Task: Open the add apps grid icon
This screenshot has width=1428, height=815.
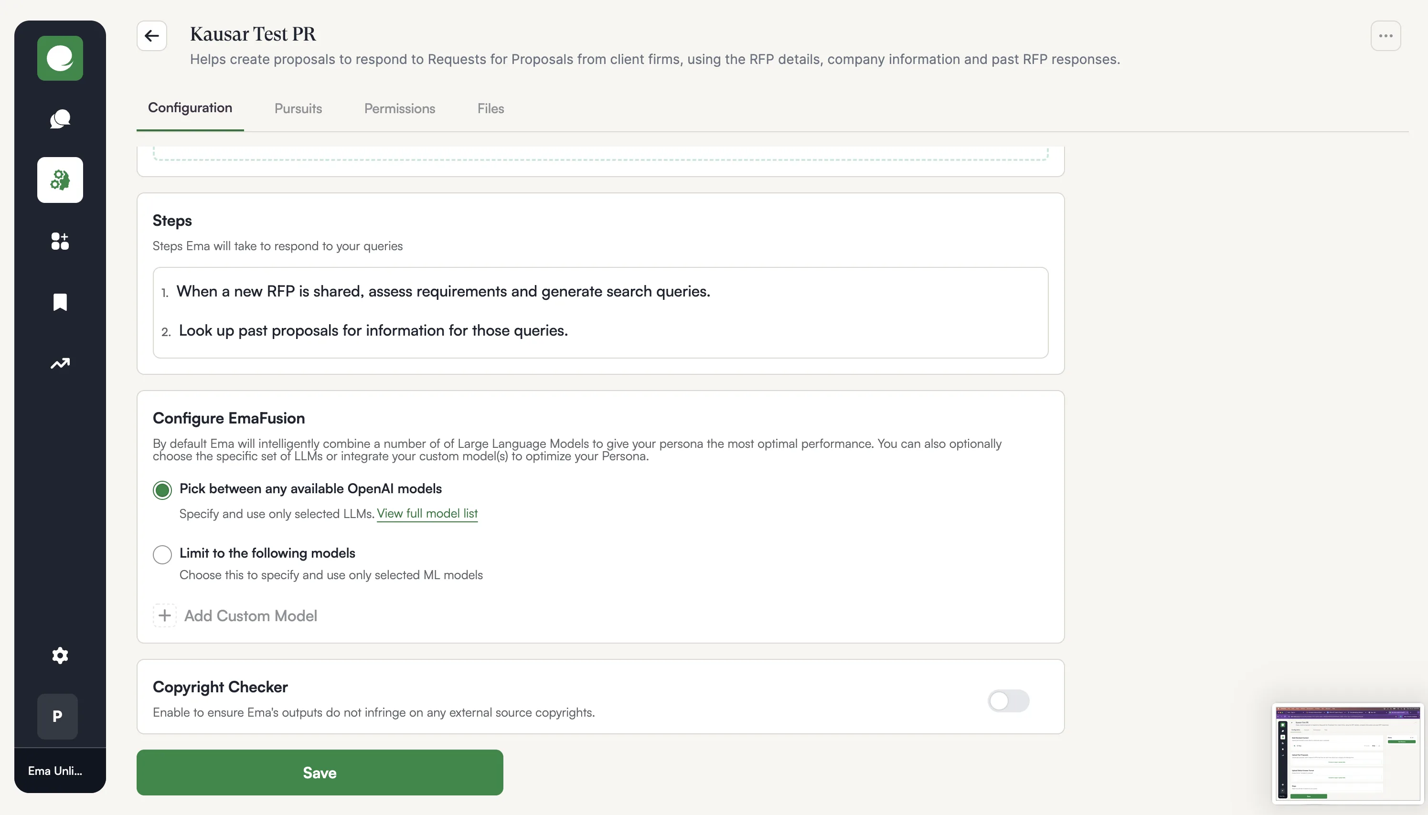Action: point(60,241)
